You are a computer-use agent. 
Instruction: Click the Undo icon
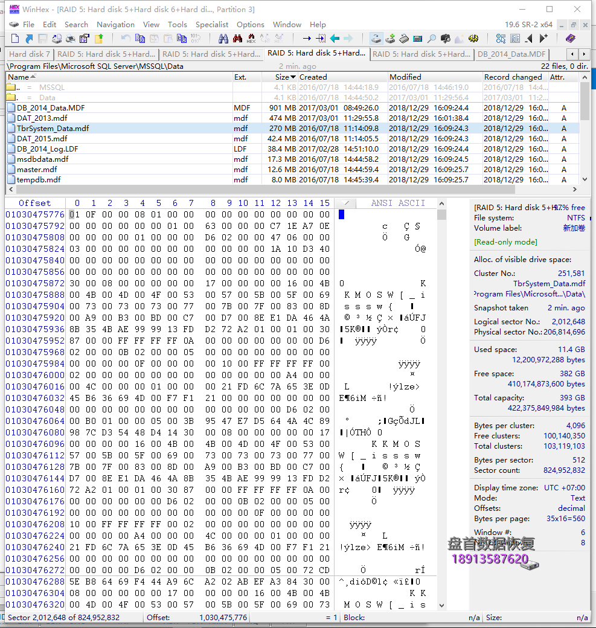pos(126,39)
